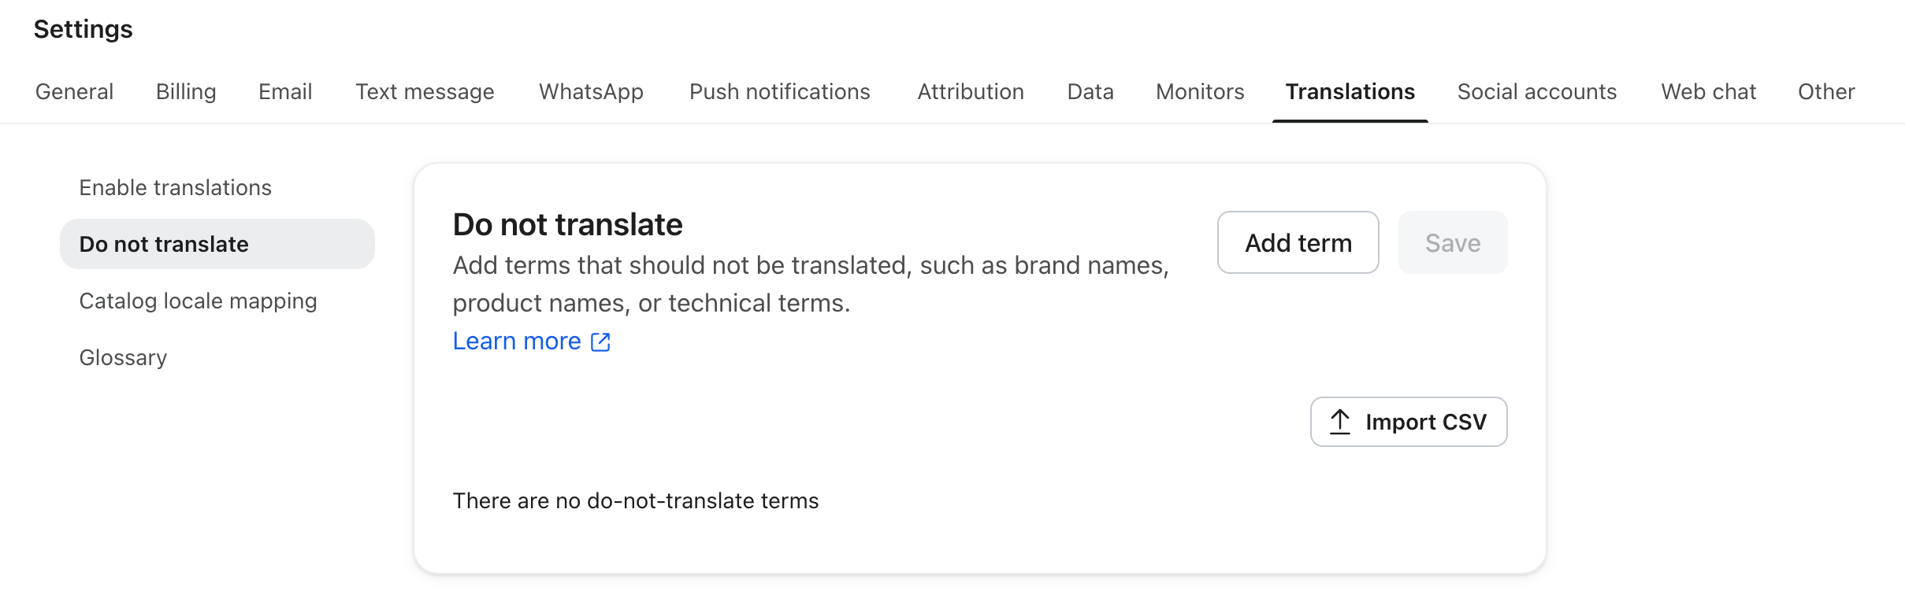
Task: Switch to the Attribution tab
Action: (971, 91)
